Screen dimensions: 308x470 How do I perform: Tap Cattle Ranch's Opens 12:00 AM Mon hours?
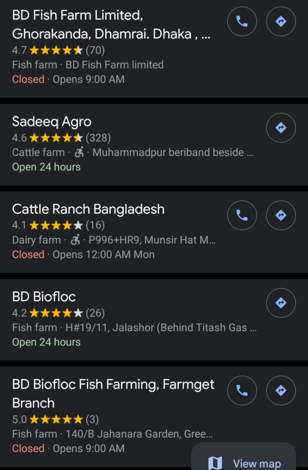(103, 255)
